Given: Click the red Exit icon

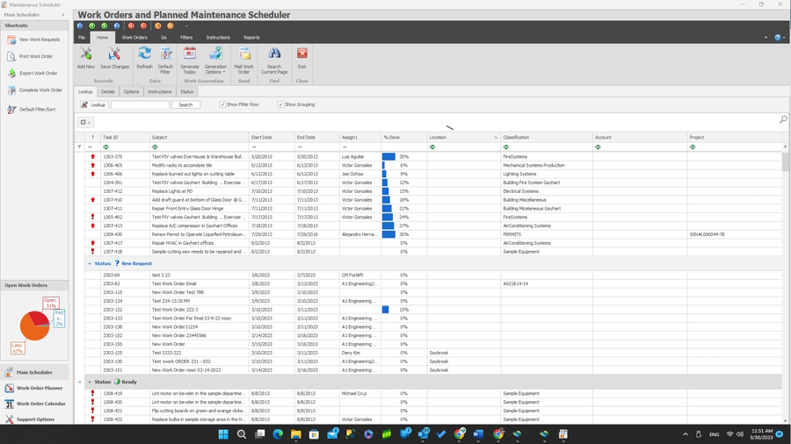Looking at the screenshot, I should click(301, 54).
